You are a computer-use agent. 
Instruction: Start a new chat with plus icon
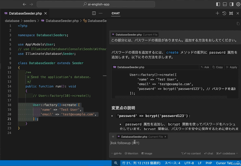(x=217, y=13)
